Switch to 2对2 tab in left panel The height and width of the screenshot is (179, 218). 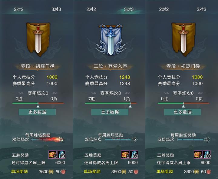pos(18,9)
